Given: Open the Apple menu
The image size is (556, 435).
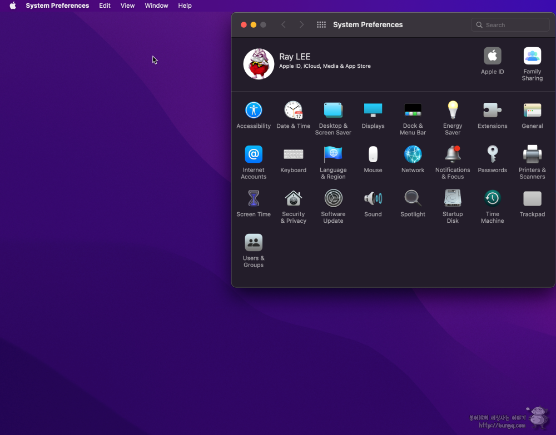Looking at the screenshot, I should [13, 6].
